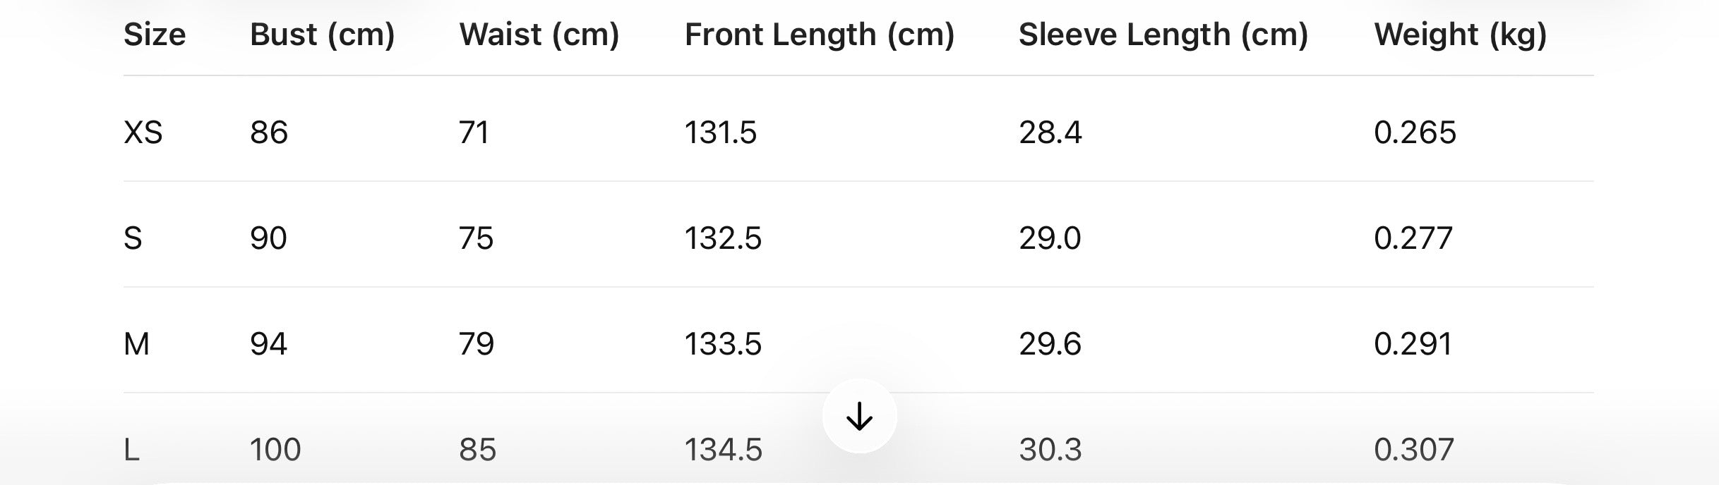Click the Weight (kg) column header

pos(1460,35)
